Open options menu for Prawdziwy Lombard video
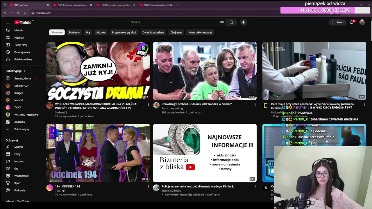372x209 pixels. (255, 104)
